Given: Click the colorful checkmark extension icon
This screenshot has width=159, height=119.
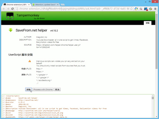Looking at the screenshot, I should (150, 9).
